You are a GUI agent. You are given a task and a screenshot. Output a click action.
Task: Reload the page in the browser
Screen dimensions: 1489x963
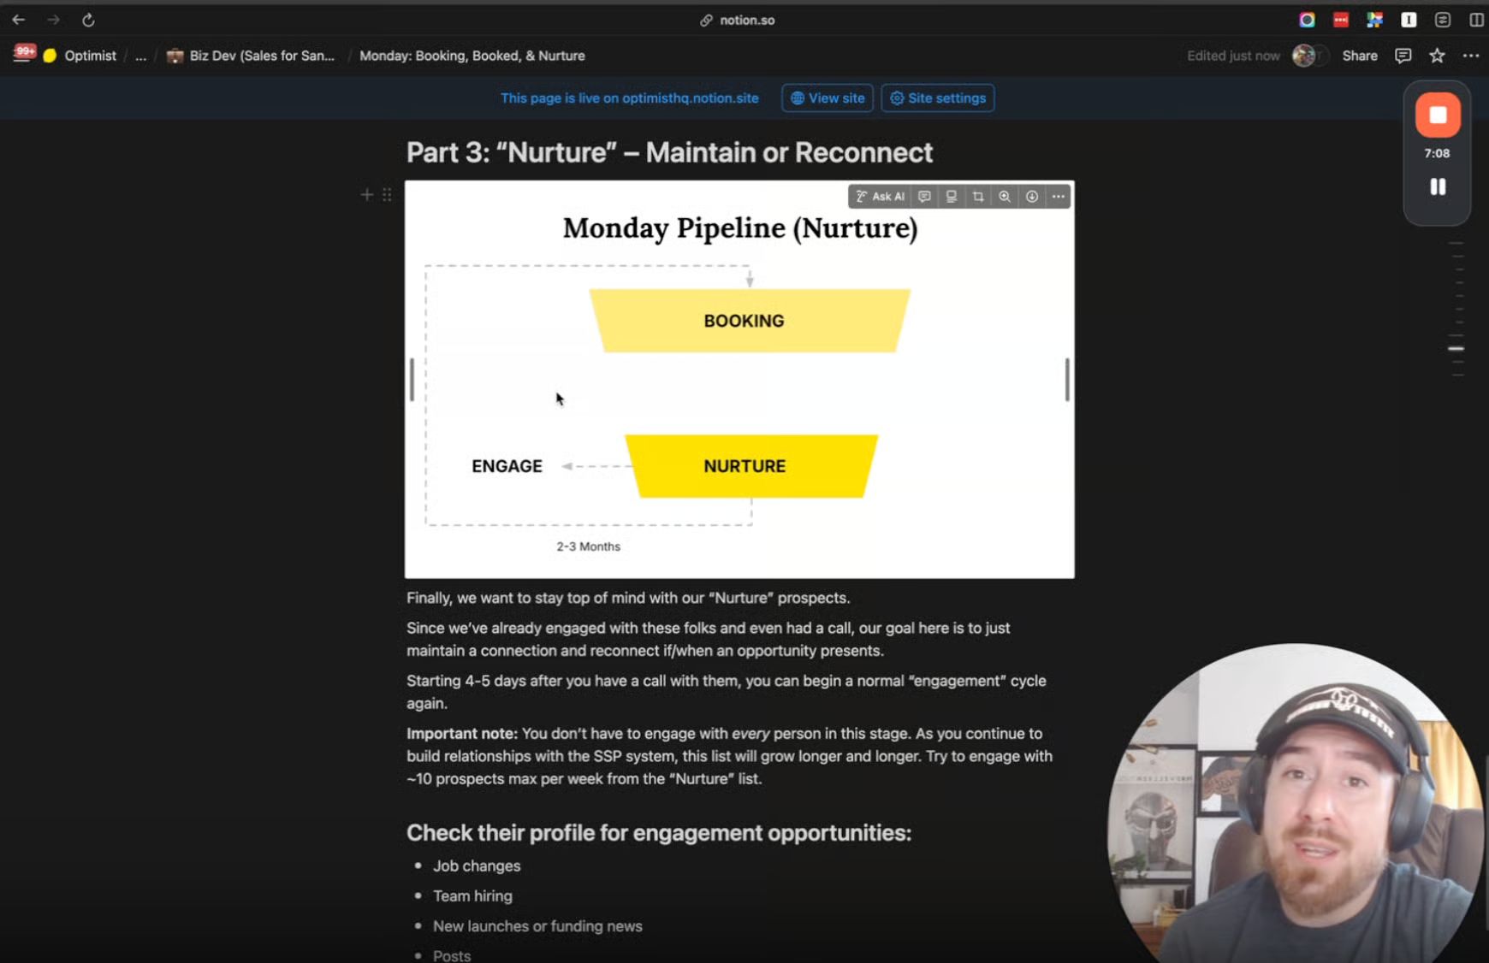(x=88, y=20)
